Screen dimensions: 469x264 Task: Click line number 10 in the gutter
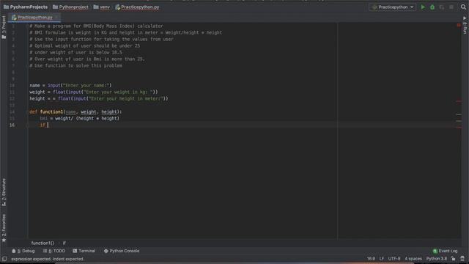point(12,86)
